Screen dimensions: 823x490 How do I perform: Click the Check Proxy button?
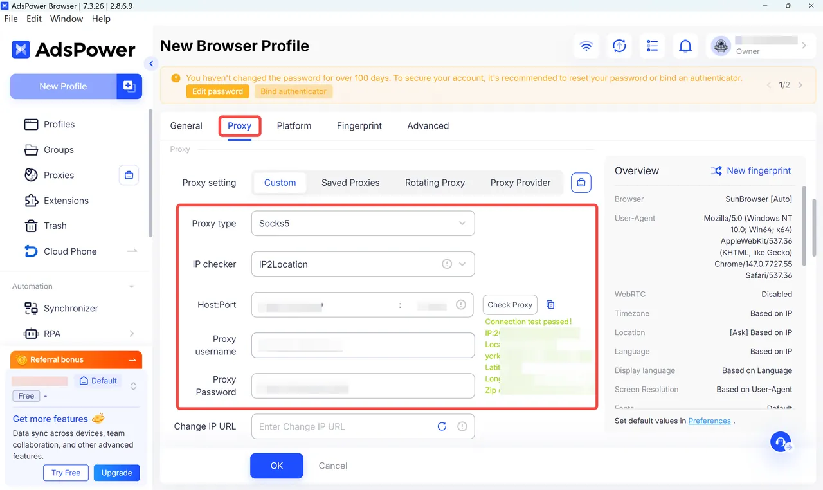[x=510, y=305]
